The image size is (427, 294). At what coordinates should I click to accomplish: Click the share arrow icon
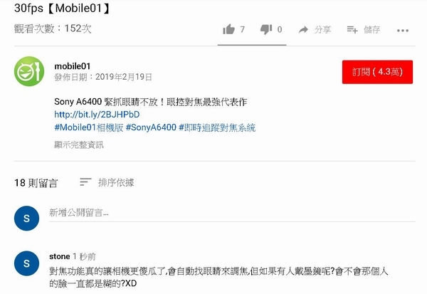303,30
